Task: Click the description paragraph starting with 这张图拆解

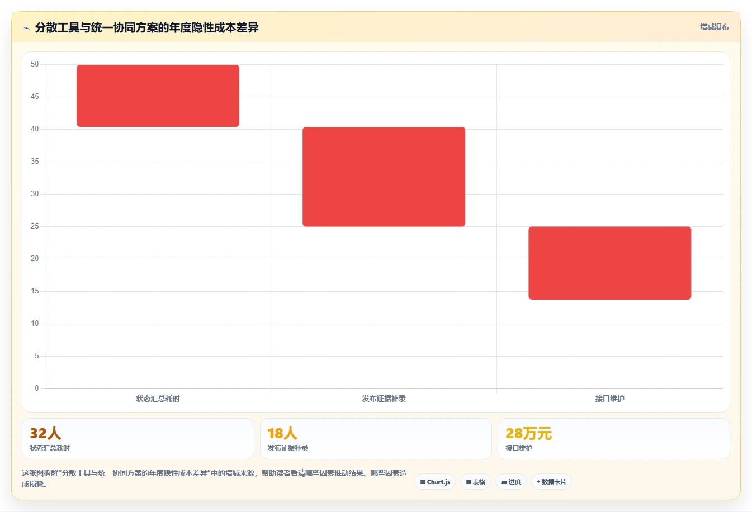Action: [215, 478]
